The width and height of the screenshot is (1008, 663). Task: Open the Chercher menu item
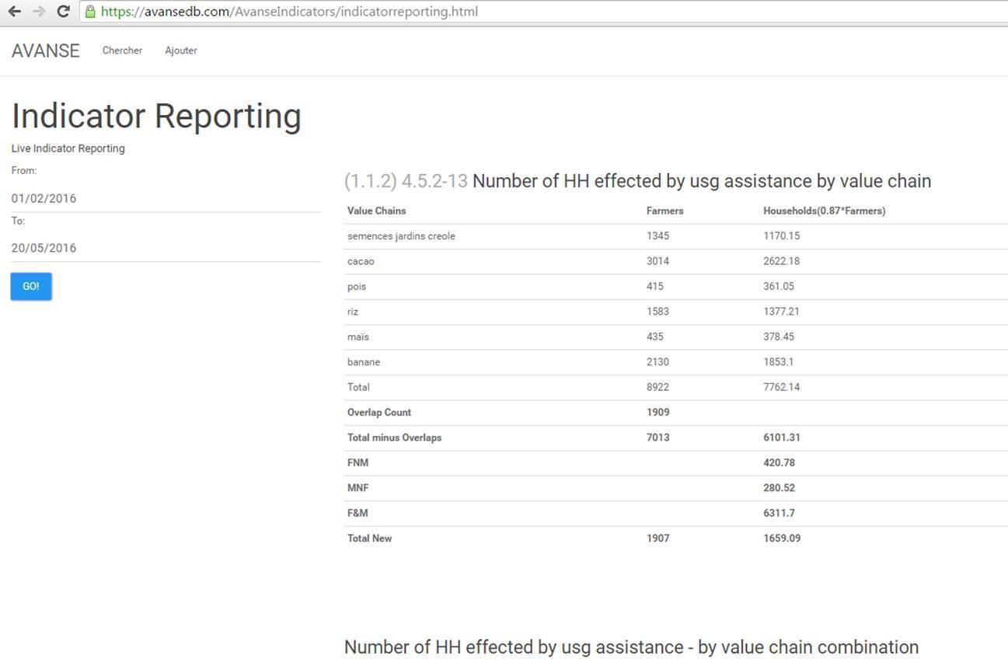122,51
